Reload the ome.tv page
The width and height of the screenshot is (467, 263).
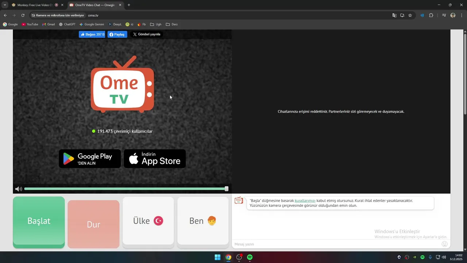tap(23, 15)
